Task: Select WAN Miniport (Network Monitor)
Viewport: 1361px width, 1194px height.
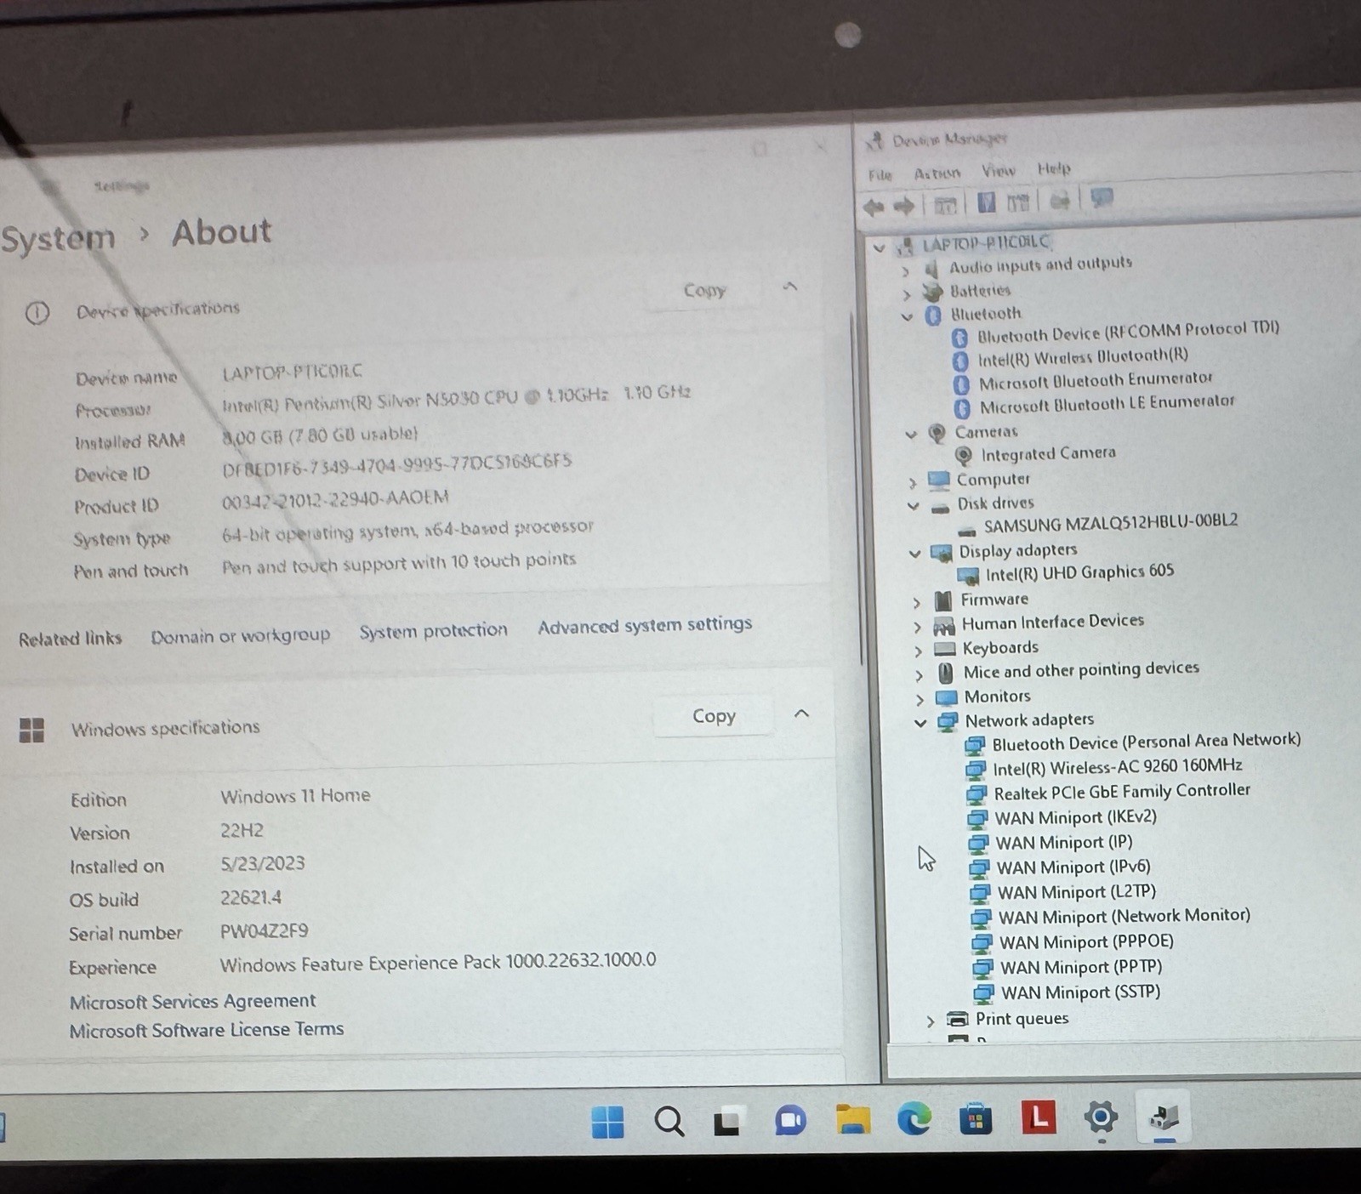Action: (x=1125, y=916)
